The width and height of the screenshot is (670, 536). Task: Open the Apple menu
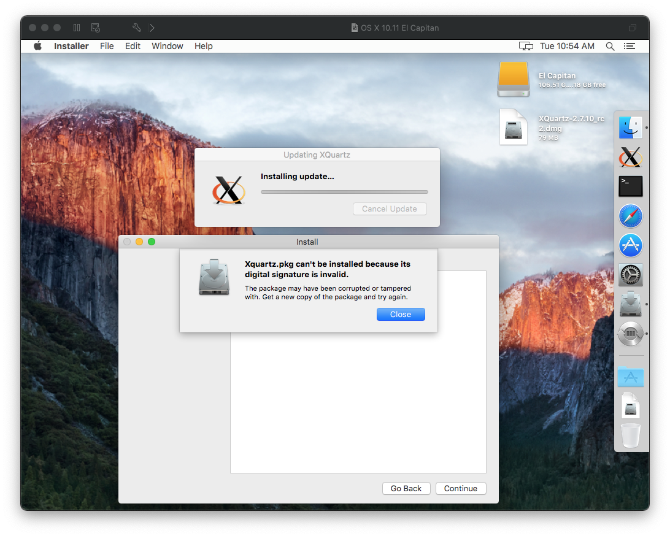coord(37,46)
